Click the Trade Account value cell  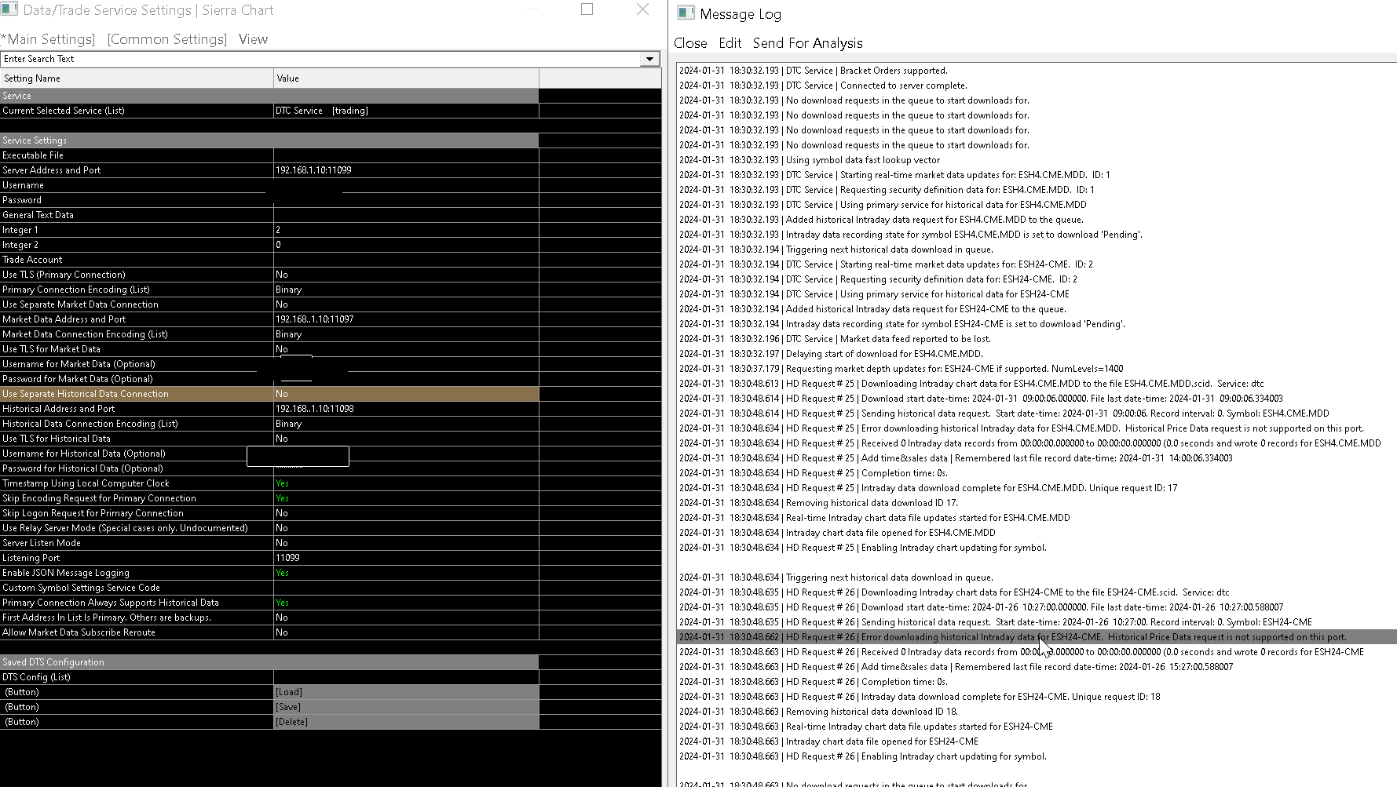(406, 260)
